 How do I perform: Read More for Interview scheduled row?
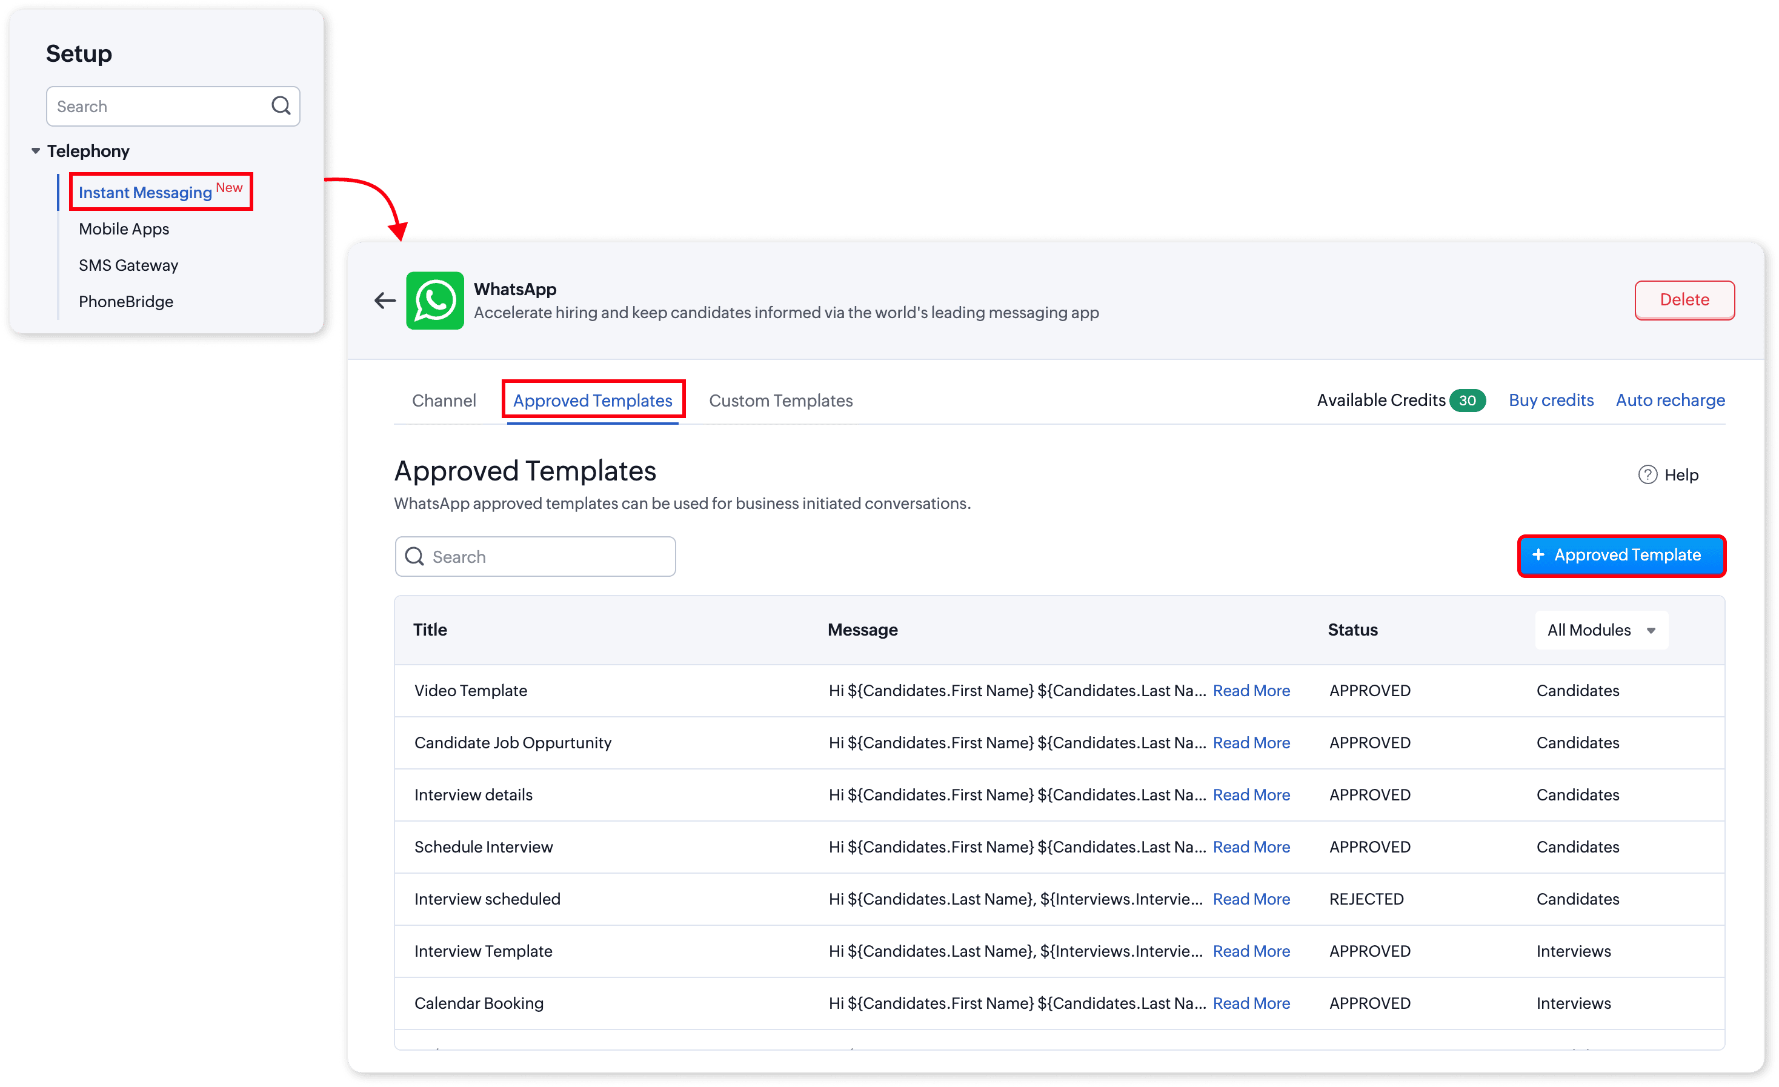point(1251,899)
